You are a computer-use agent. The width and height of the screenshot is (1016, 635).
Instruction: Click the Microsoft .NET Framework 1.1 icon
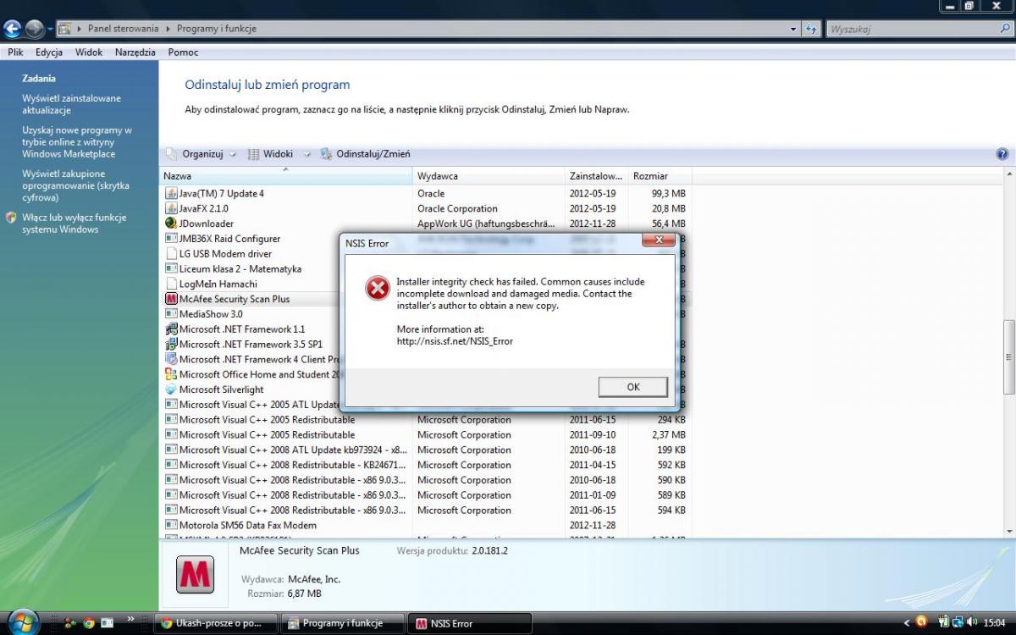172,329
